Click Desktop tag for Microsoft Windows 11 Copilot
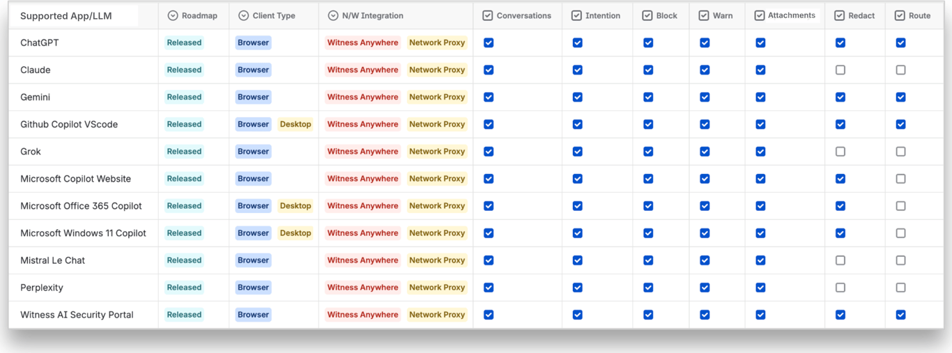 [x=295, y=233]
